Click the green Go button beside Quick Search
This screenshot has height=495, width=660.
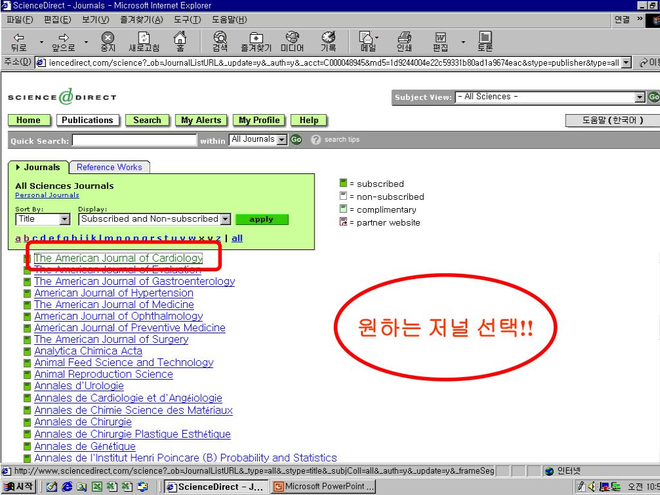coord(296,139)
